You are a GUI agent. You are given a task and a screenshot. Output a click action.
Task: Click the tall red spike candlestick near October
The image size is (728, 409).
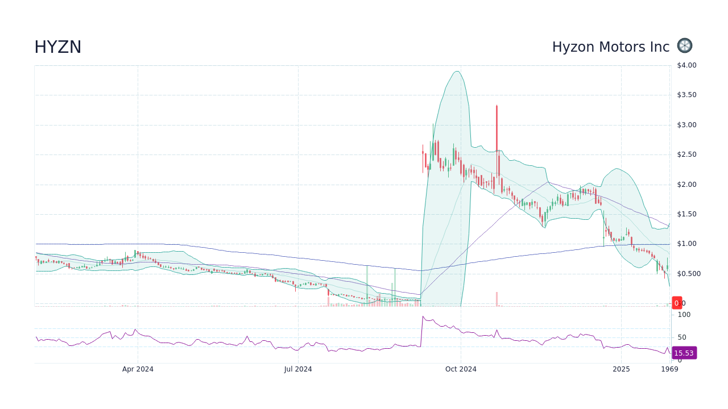click(x=496, y=142)
